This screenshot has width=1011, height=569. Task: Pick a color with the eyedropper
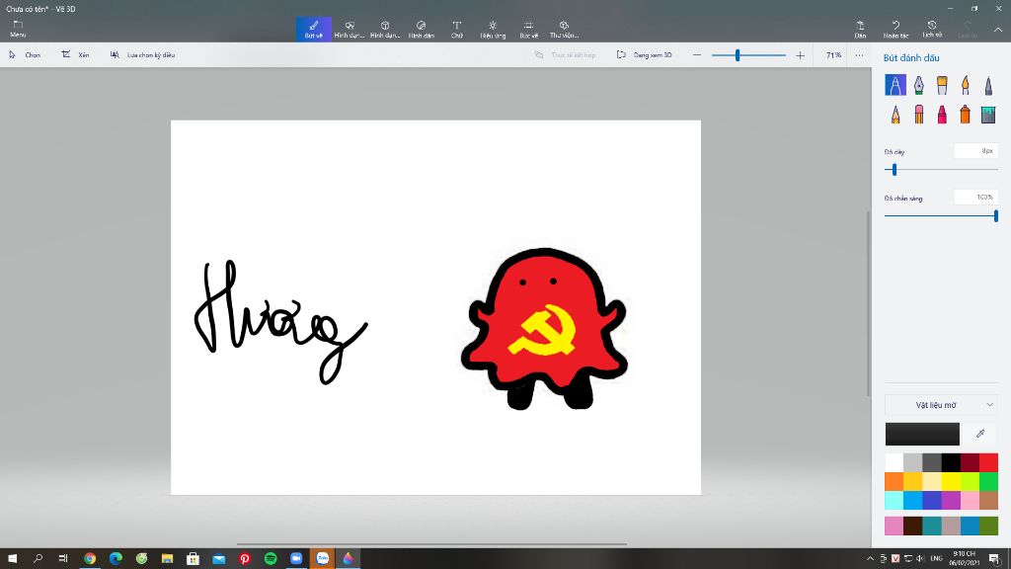tap(980, 434)
